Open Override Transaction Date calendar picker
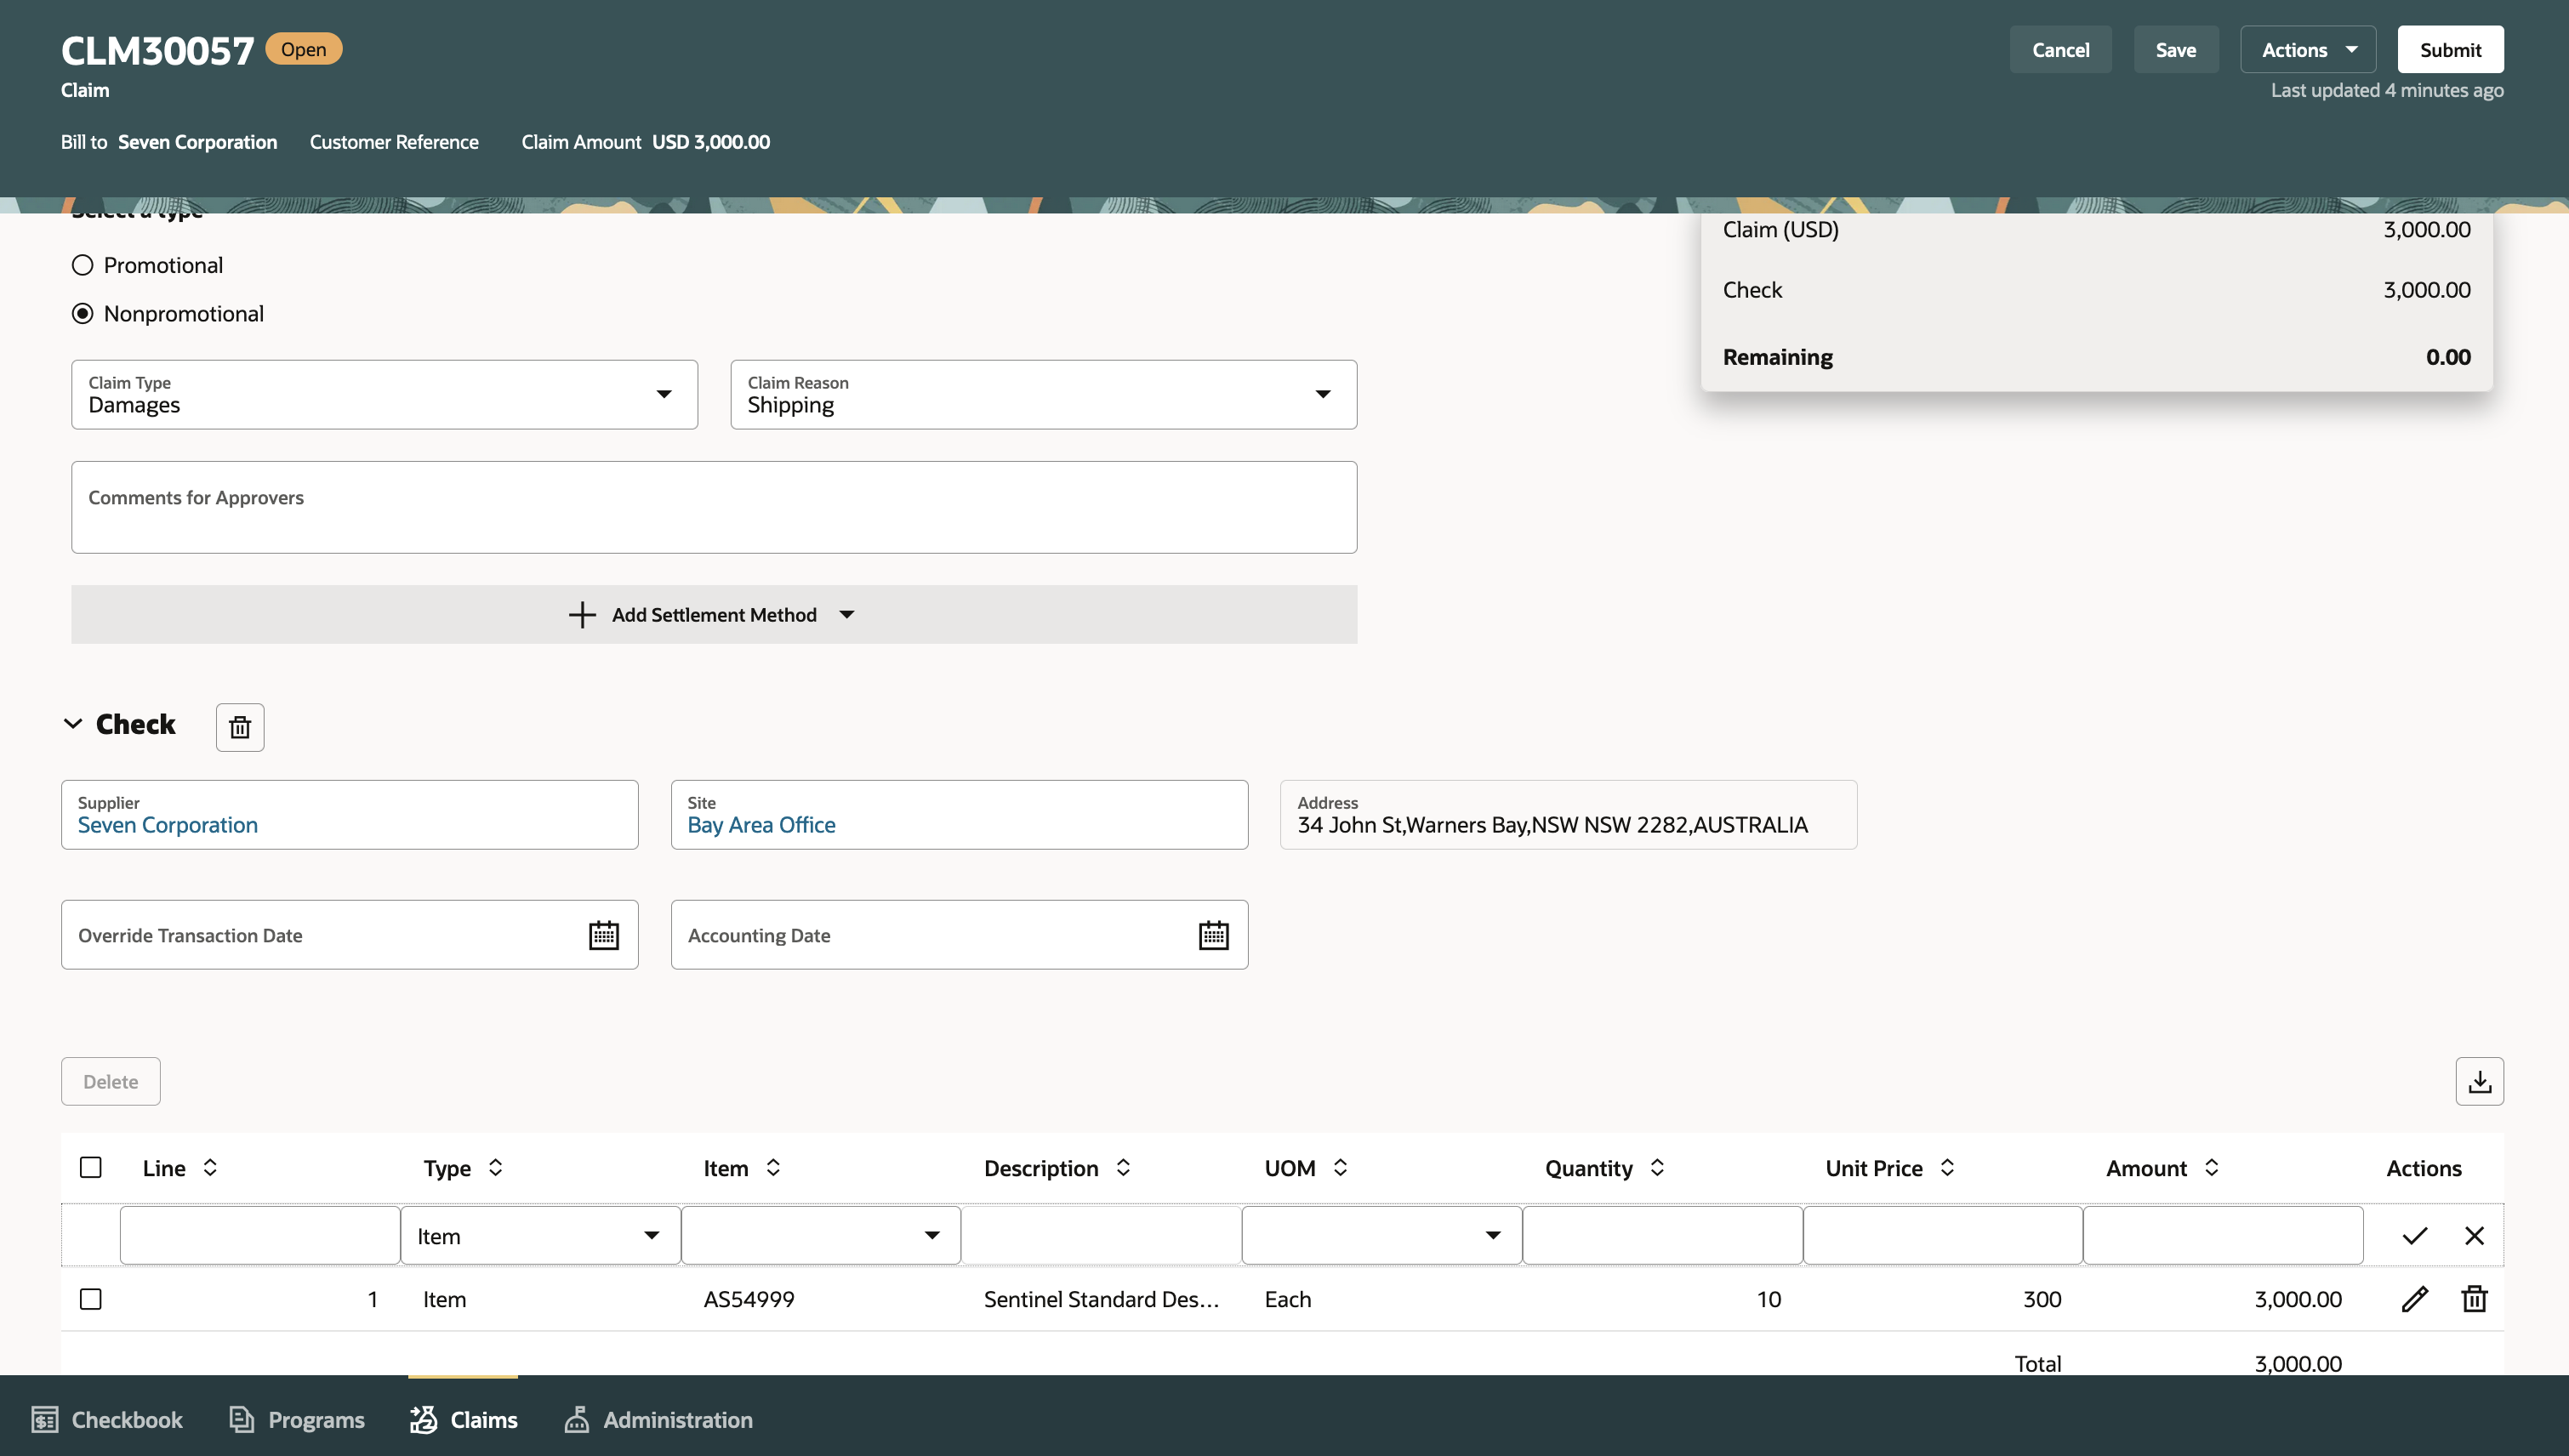 point(604,935)
